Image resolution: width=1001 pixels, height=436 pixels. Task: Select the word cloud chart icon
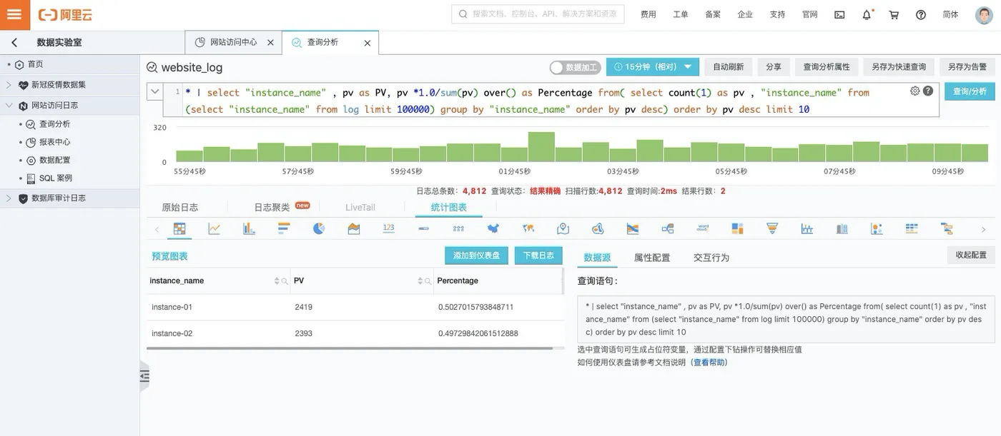702,228
